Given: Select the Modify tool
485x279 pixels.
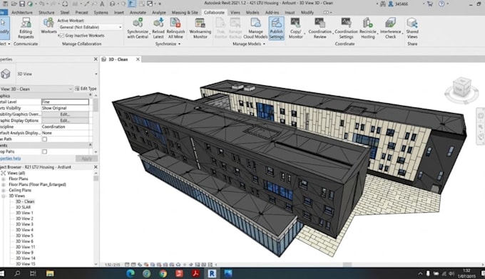Looking at the screenshot, I should 4,28.
